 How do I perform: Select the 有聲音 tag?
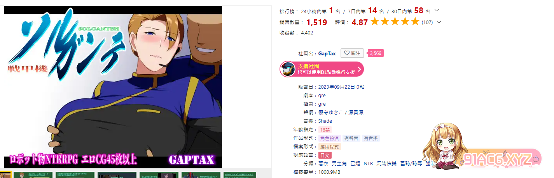(x=351, y=138)
